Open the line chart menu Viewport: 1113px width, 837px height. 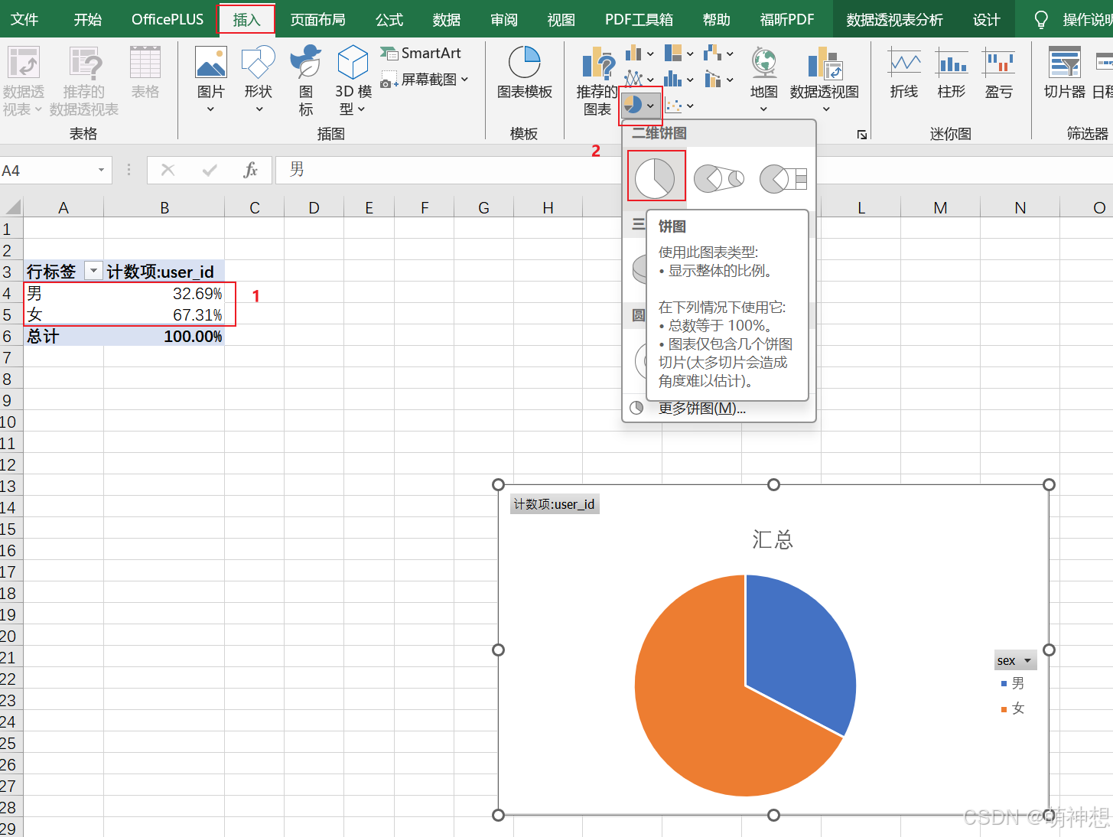point(639,79)
